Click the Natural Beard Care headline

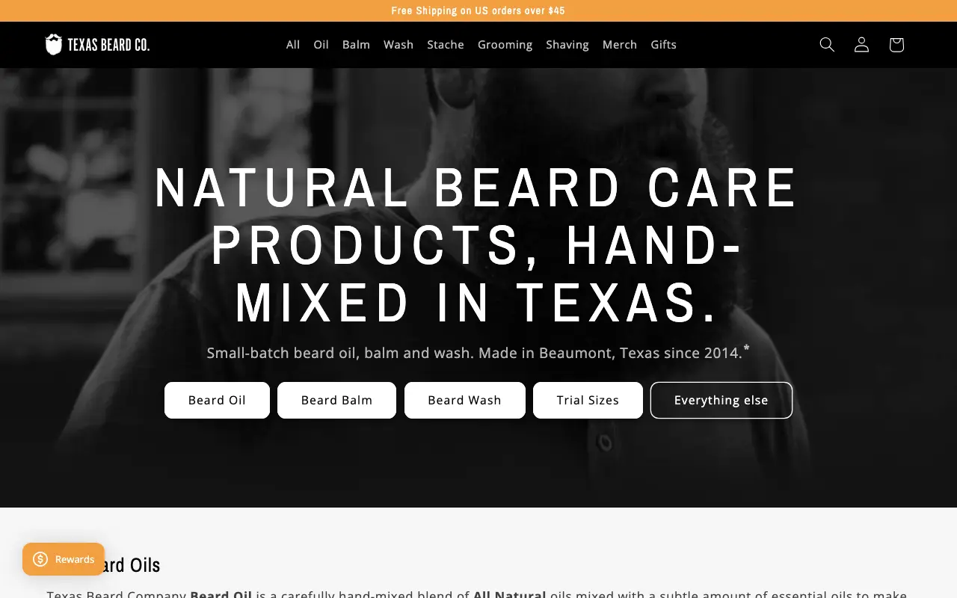click(476, 245)
